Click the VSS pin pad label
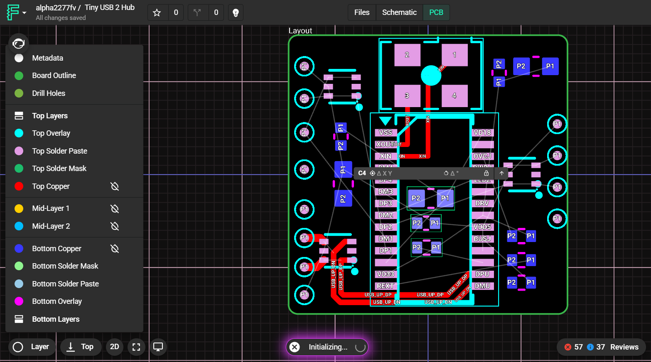The width and height of the screenshot is (651, 362). [386, 133]
